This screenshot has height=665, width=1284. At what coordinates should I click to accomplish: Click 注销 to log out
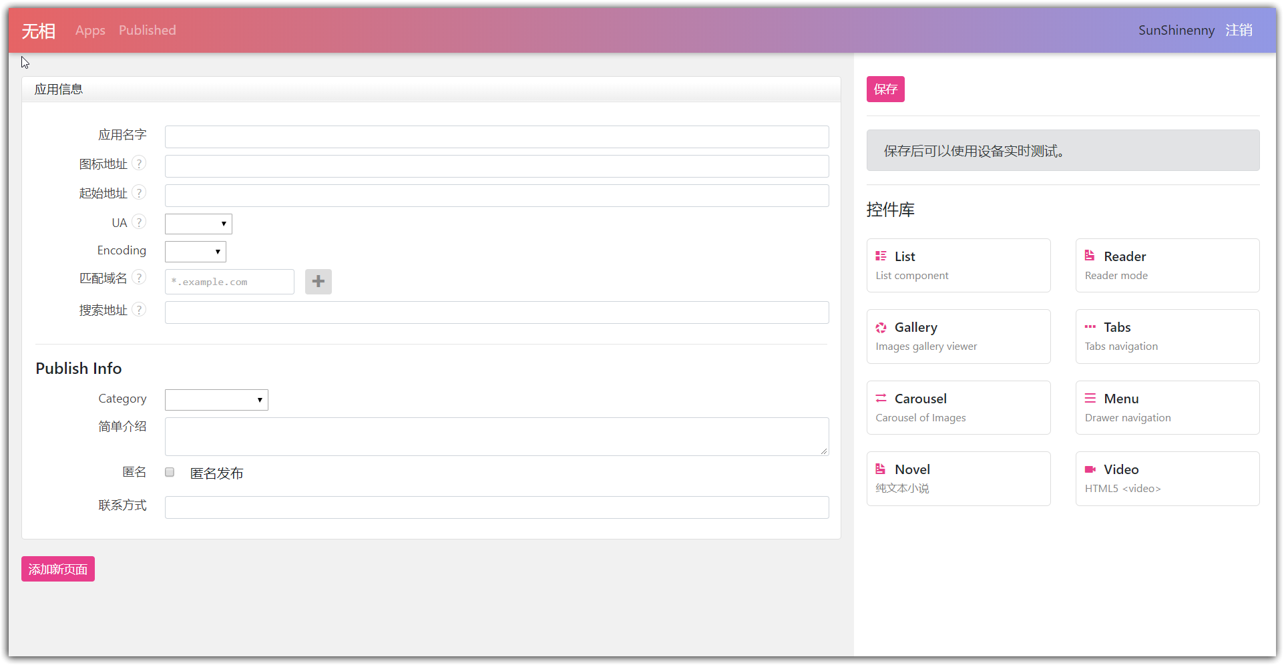pyautogui.click(x=1239, y=30)
